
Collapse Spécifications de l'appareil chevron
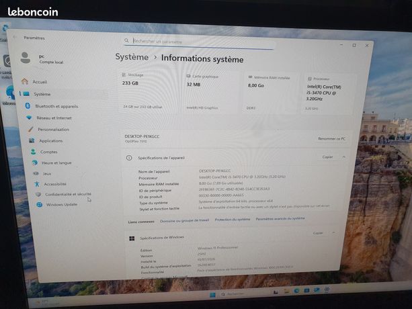click(x=343, y=157)
